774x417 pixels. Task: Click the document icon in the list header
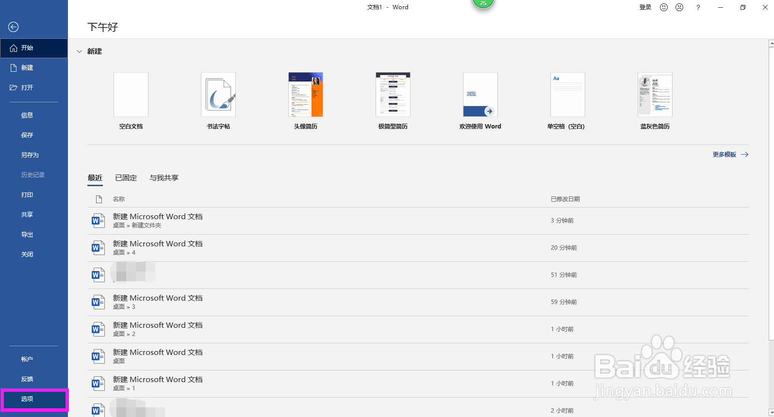(x=99, y=199)
